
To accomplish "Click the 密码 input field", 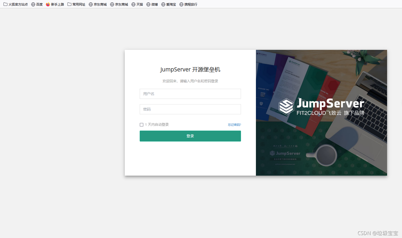I will 190,109.
